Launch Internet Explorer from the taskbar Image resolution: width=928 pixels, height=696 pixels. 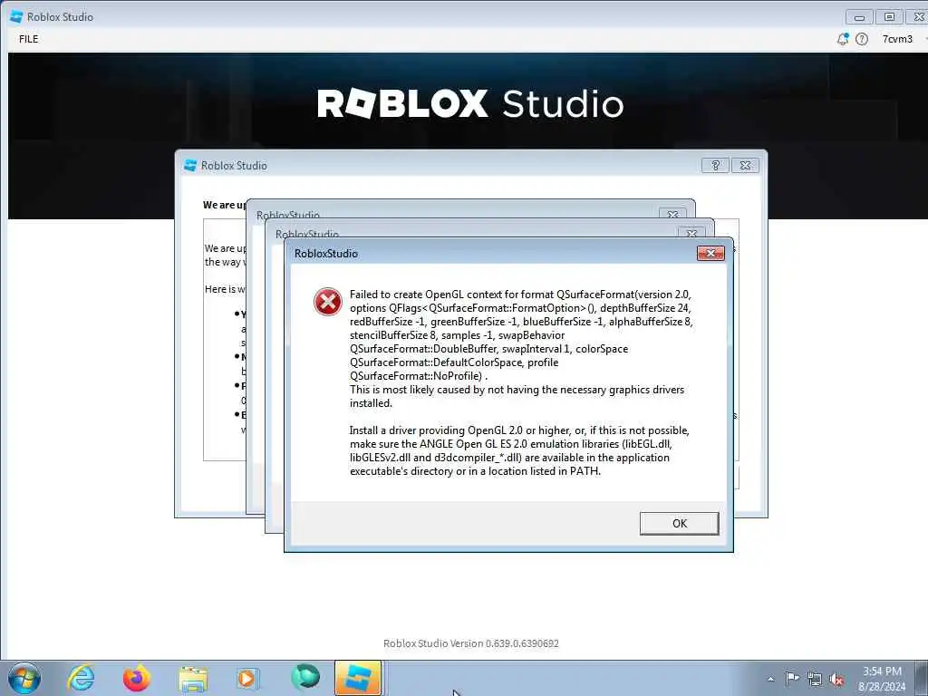tap(81, 678)
